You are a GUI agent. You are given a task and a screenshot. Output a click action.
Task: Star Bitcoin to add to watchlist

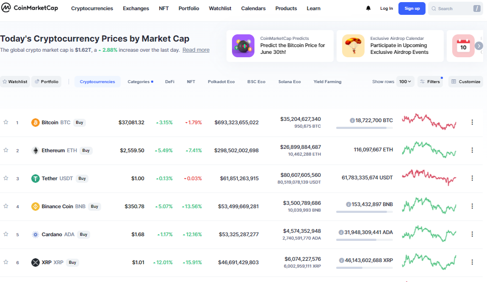coord(6,122)
